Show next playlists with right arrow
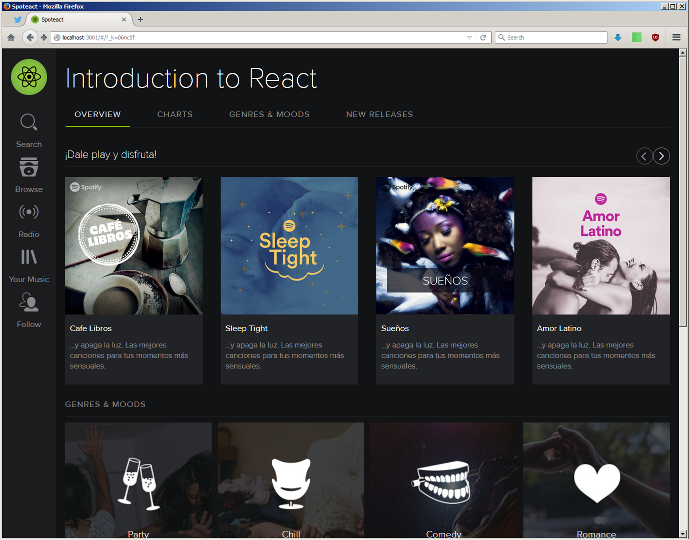This screenshot has width=689, height=540. [x=661, y=156]
